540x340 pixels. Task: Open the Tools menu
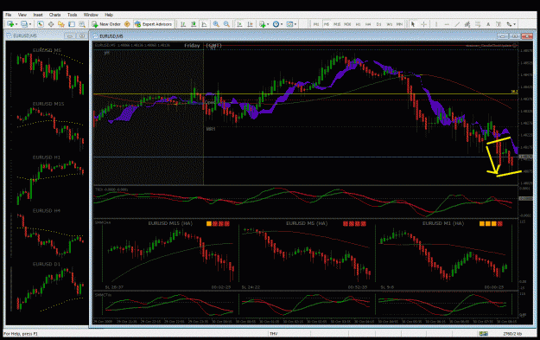point(72,15)
